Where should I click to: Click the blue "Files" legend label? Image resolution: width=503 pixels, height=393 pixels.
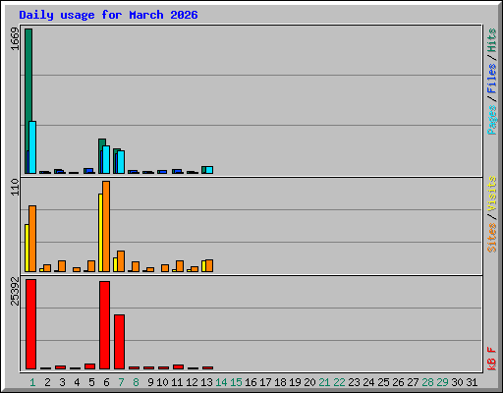tap(492, 78)
